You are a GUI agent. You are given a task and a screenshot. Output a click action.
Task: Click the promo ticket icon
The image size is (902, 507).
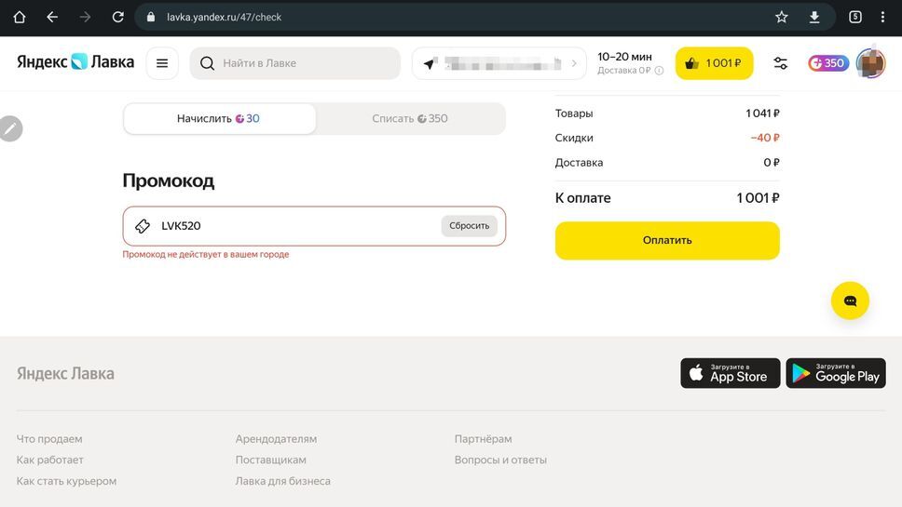(143, 226)
